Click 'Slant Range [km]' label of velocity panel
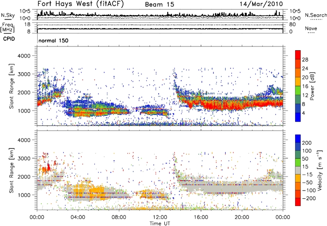Image resolution: width=327 pixels, height=226 pixels. point(11,171)
